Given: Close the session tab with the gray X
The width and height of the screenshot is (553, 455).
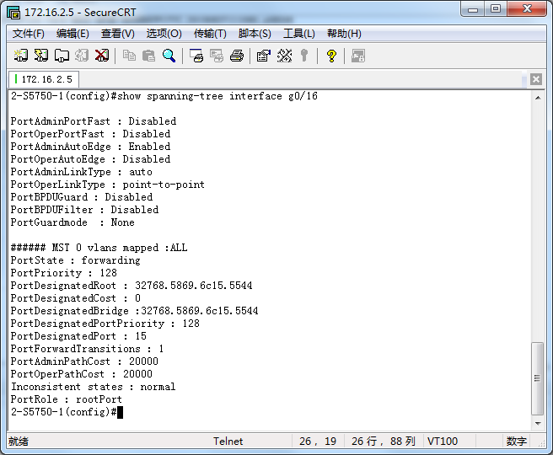Looking at the screenshot, I should tap(536, 79).
